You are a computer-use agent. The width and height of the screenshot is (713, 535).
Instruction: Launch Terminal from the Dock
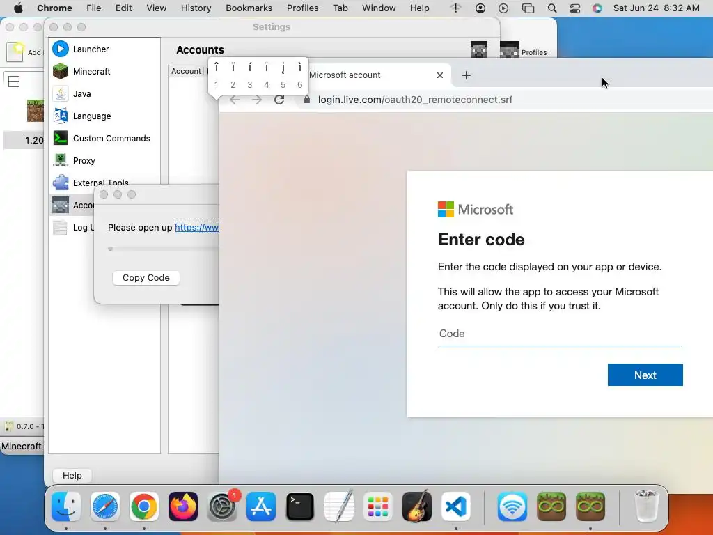click(x=300, y=506)
